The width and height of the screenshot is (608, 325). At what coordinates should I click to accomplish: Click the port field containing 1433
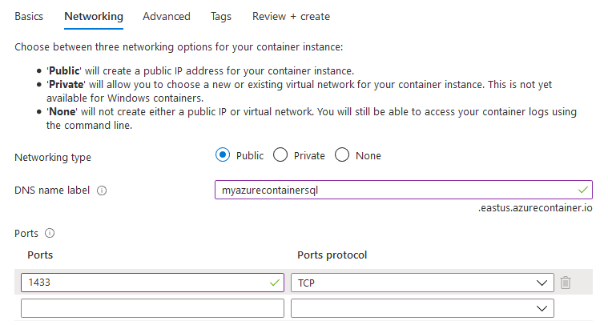144,283
